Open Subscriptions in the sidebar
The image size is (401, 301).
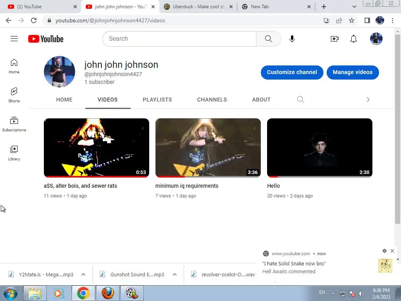tap(14, 124)
